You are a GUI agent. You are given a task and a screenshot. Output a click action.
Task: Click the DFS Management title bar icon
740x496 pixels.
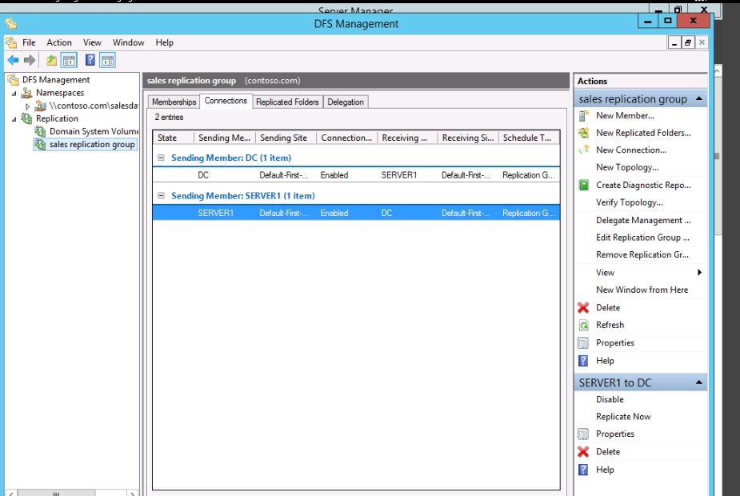(11, 23)
